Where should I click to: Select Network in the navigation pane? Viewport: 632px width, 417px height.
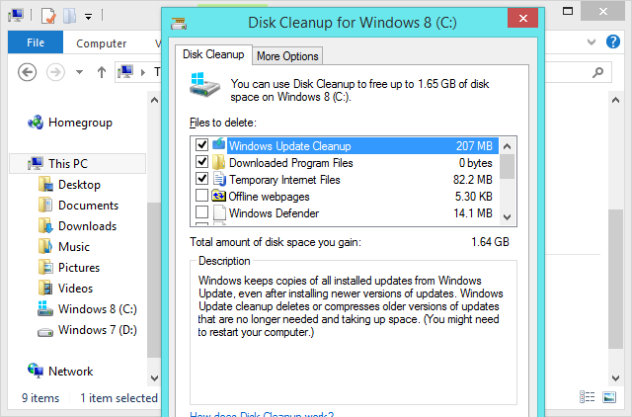click(x=70, y=371)
